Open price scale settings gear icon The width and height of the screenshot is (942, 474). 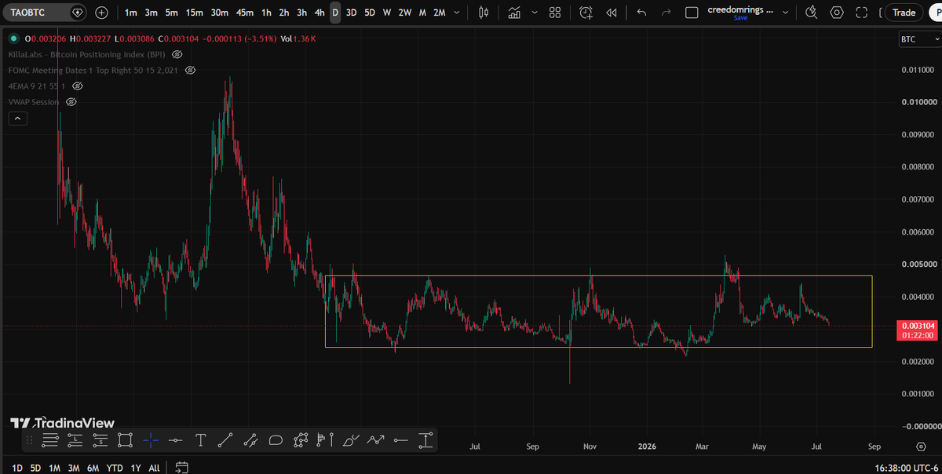(x=920, y=446)
